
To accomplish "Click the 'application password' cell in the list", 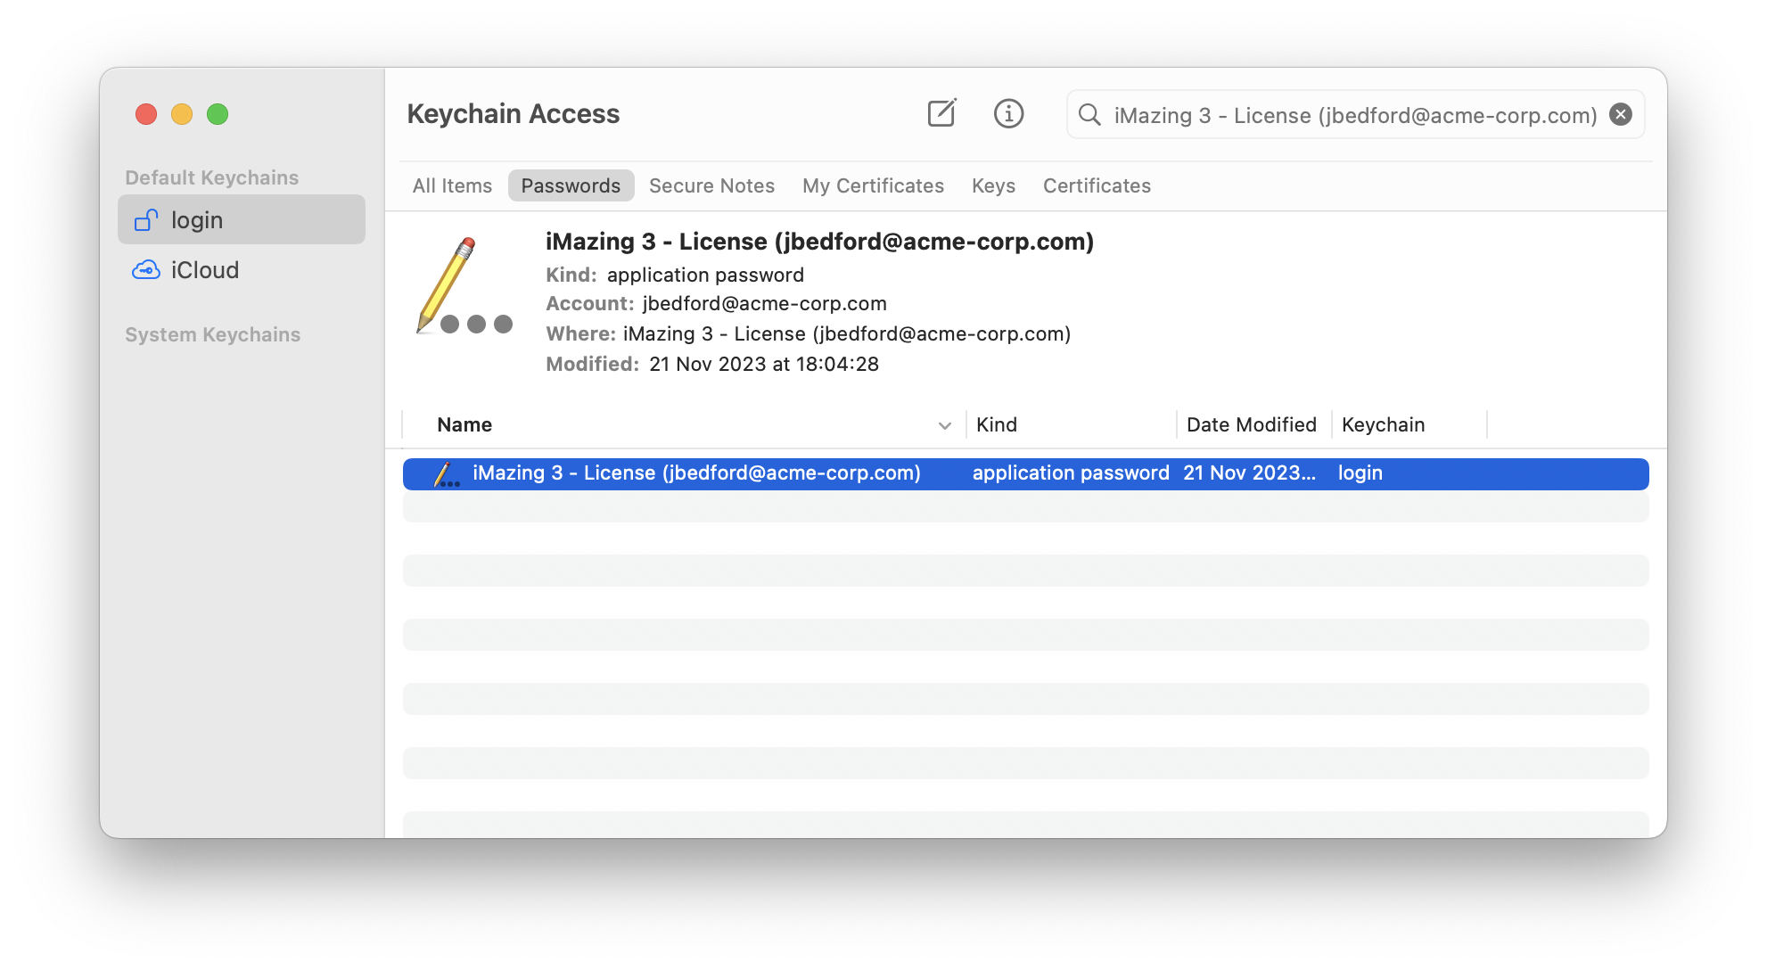I will 1071,473.
